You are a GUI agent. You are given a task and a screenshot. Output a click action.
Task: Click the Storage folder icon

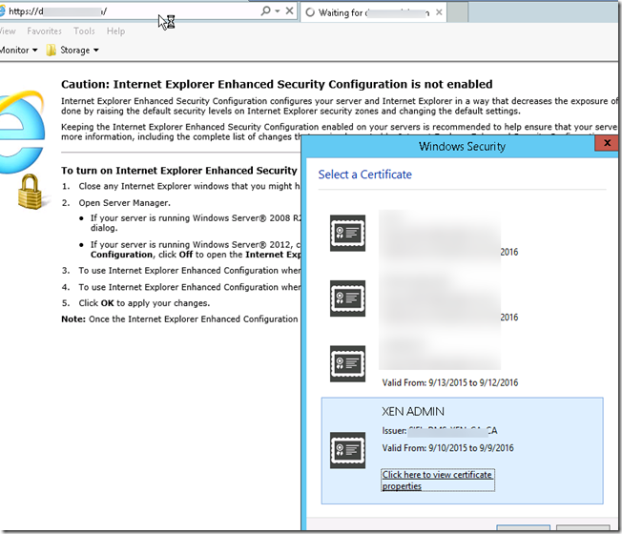51,50
